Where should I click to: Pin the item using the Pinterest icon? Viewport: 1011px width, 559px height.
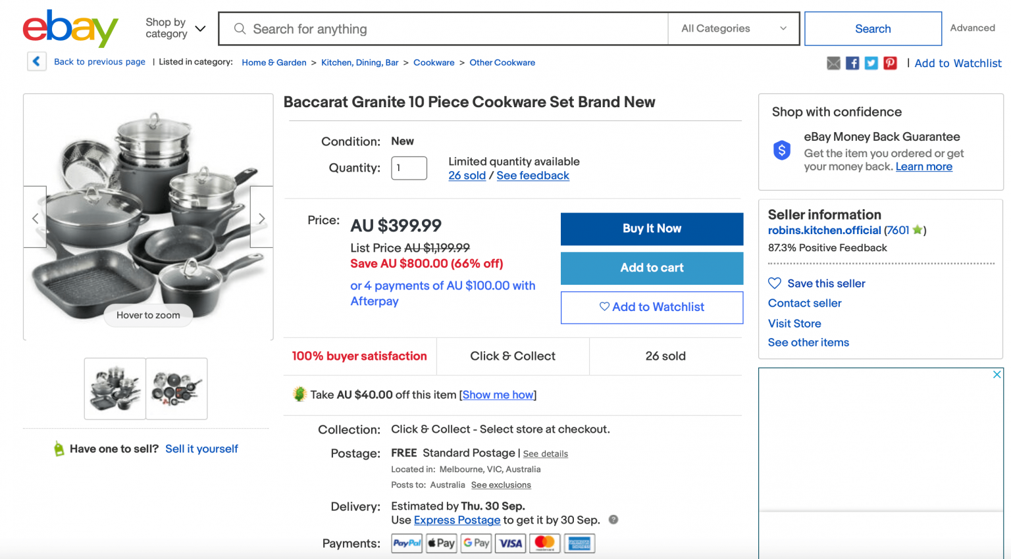tap(890, 62)
